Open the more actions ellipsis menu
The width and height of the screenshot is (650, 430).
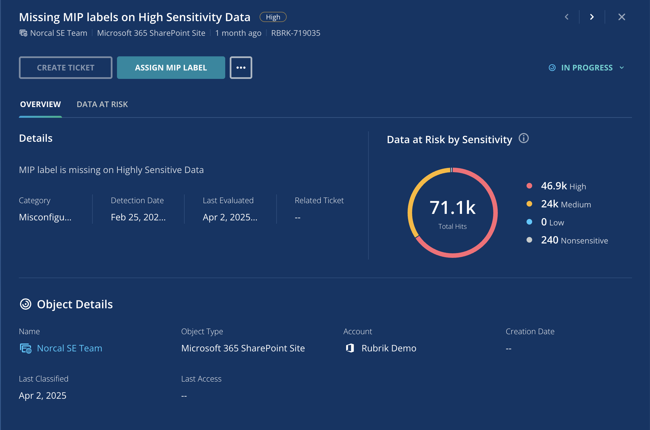[241, 68]
